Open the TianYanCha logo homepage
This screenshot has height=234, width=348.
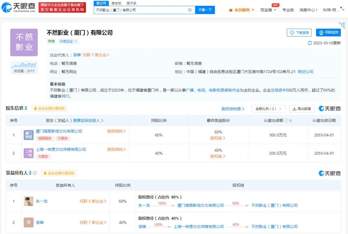click(18, 7)
